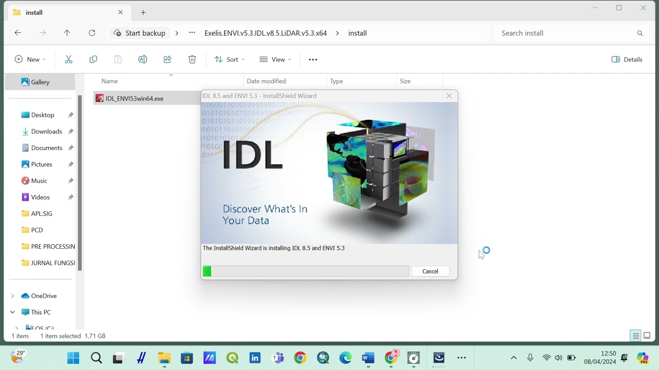
Task: Open taskbar Search
Action: (x=96, y=358)
